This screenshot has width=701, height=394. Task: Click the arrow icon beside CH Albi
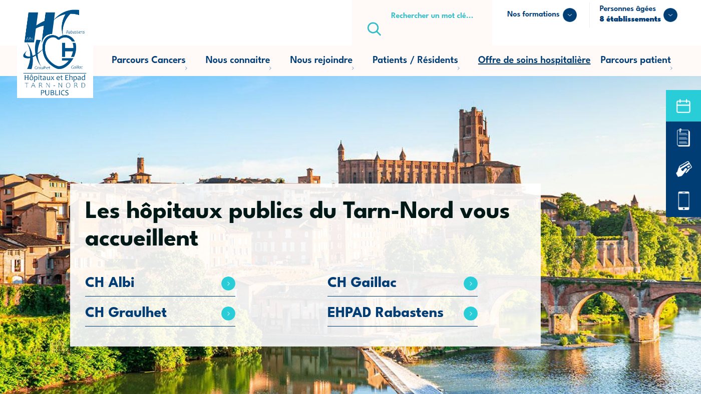(228, 283)
